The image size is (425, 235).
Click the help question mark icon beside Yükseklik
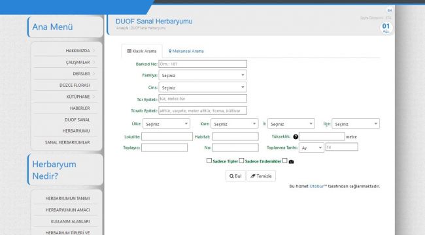296,136
